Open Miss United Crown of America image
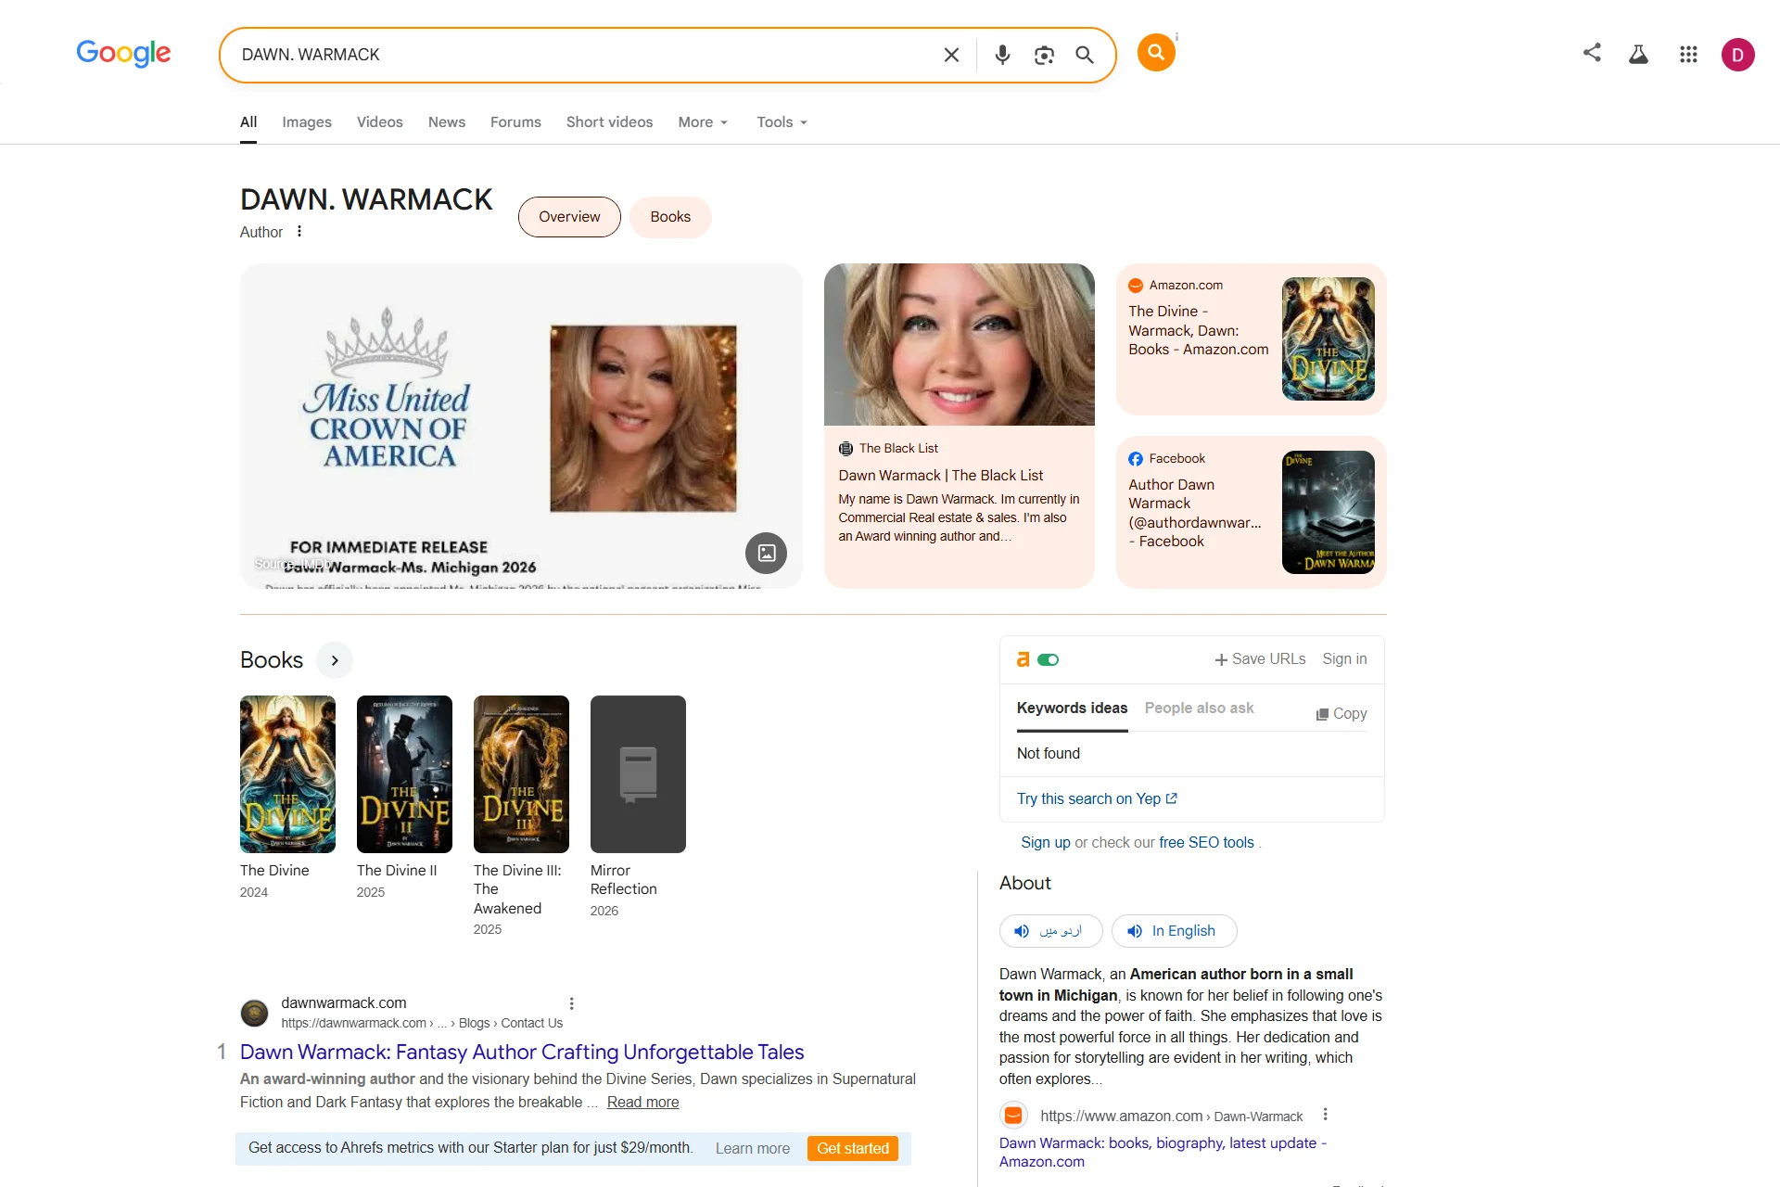 pyautogui.click(x=521, y=426)
